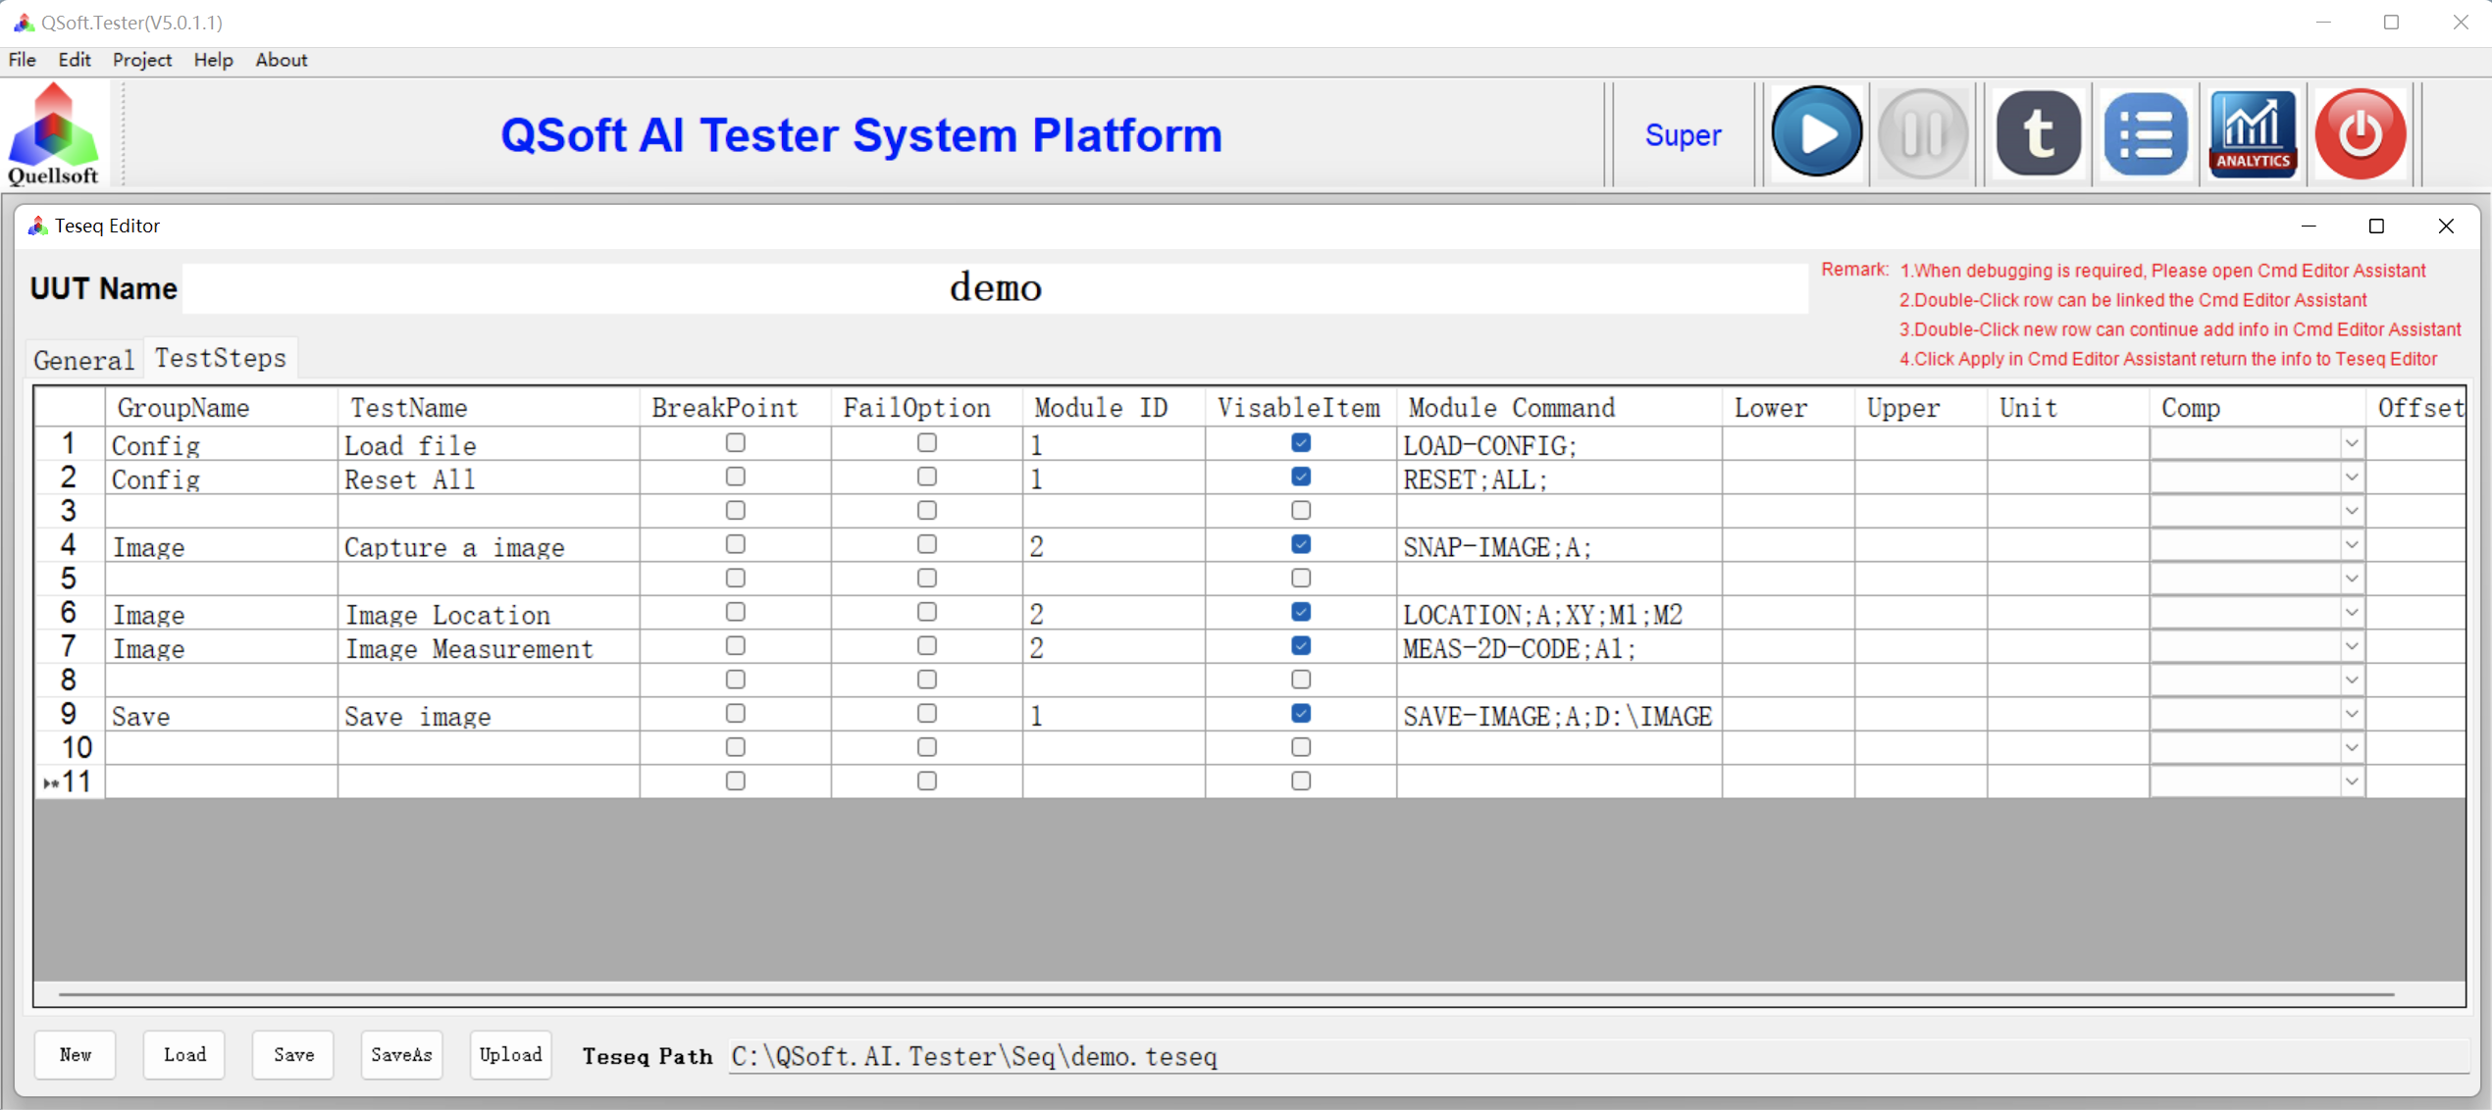Click the Teseq Editor title icon
This screenshot has height=1110, width=2492.
click(x=37, y=227)
